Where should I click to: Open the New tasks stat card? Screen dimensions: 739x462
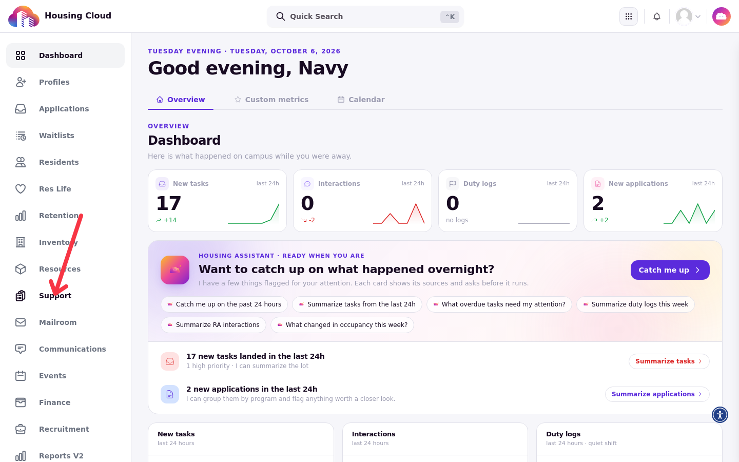tap(217, 201)
